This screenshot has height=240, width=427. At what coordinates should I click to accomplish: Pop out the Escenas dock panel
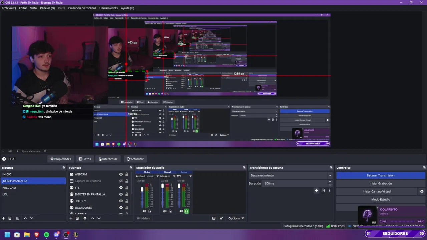pos(63,168)
